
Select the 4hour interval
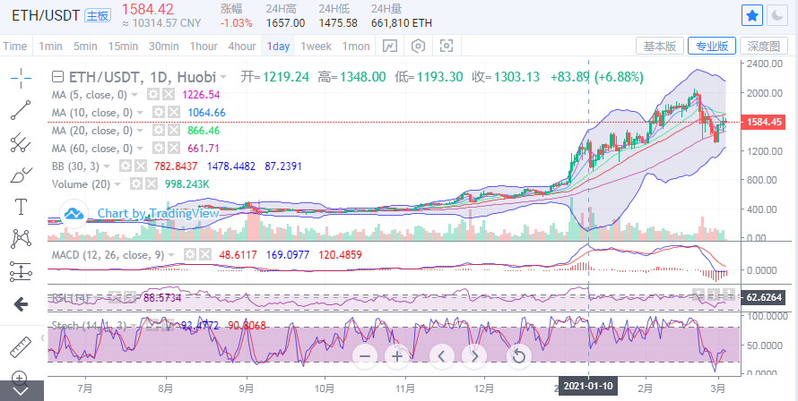pyautogui.click(x=242, y=47)
